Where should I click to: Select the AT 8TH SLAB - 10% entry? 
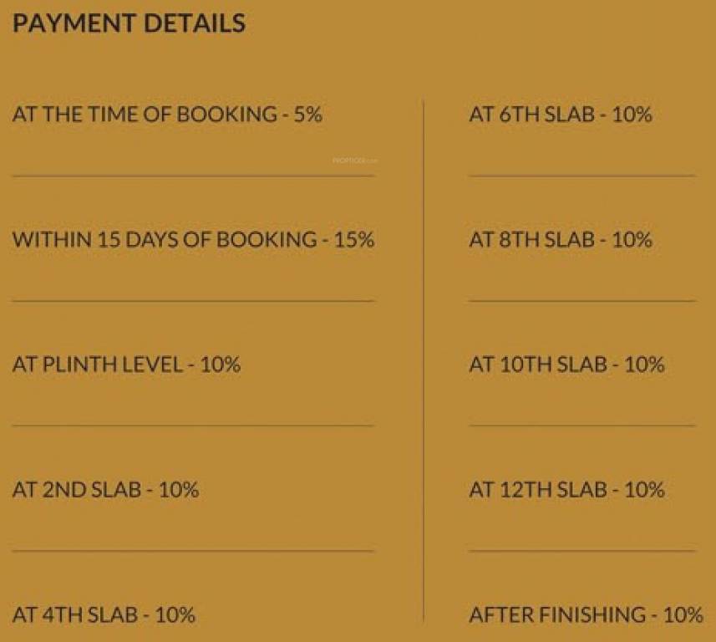coord(560,240)
